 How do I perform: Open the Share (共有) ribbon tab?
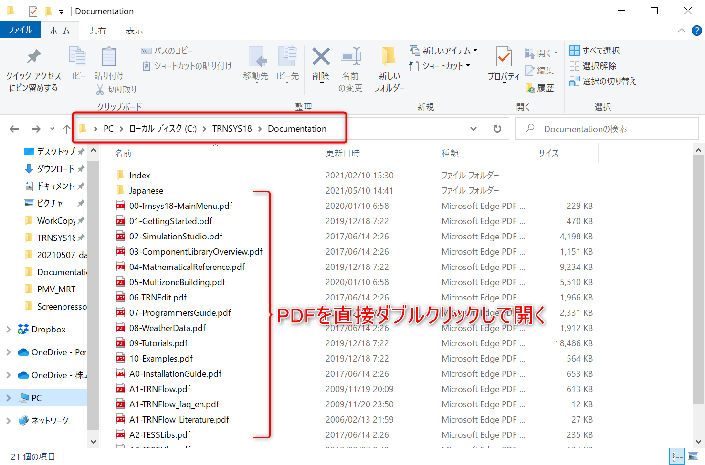click(97, 31)
